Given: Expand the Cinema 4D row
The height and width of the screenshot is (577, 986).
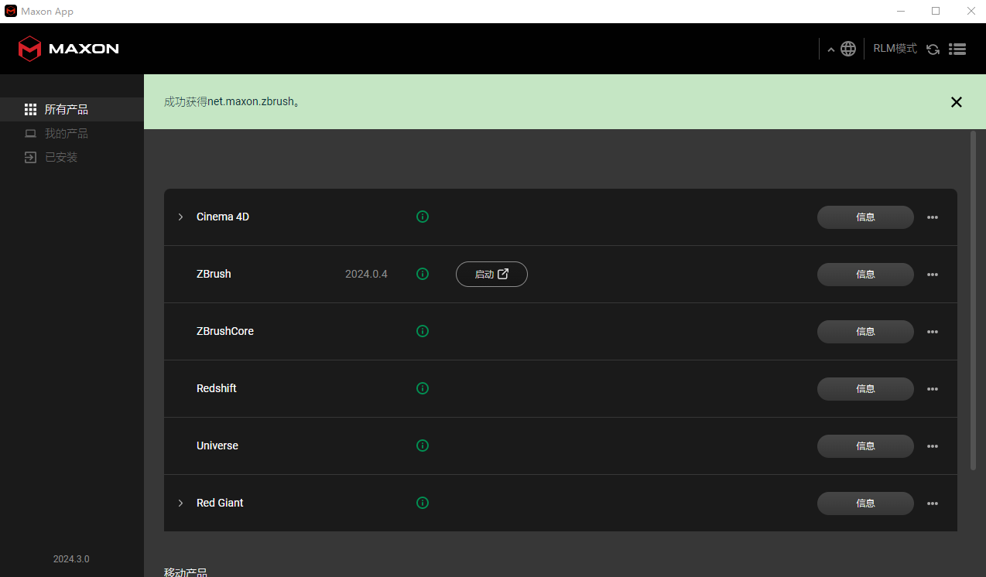Looking at the screenshot, I should coord(180,217).
